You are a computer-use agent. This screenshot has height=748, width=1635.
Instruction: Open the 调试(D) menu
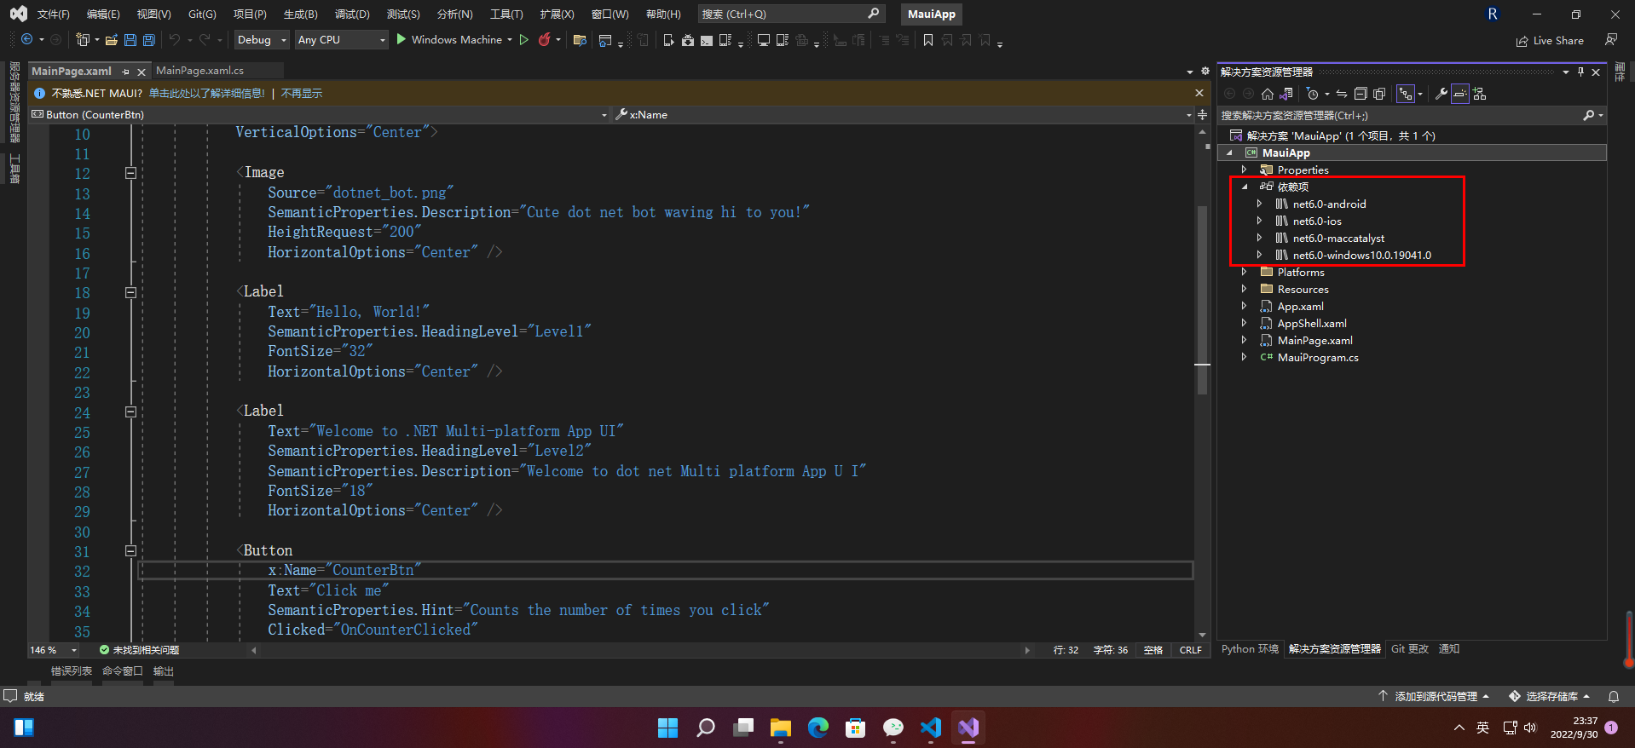pyautogui.click(x=352, y=14)
